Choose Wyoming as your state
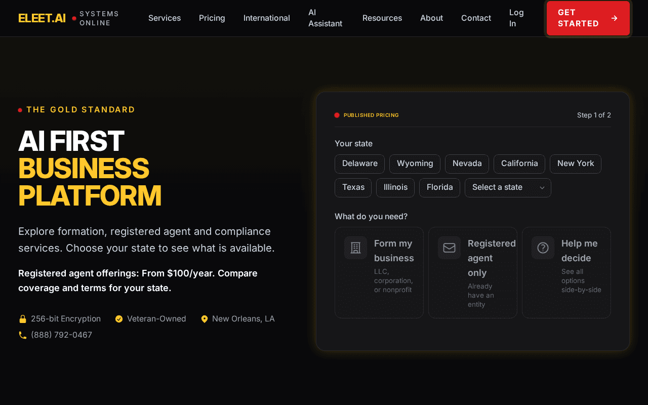Screen dimensions: 648x405 [415, 164]
